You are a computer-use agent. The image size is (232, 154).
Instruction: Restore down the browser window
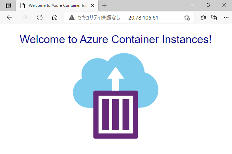coord(208,5)
